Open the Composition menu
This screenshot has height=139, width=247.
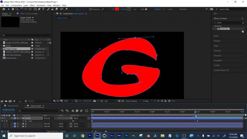[16, 5]
